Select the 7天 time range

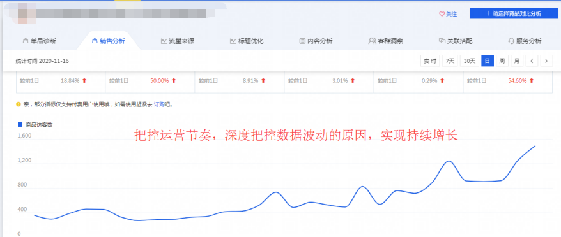coord(450,61)
